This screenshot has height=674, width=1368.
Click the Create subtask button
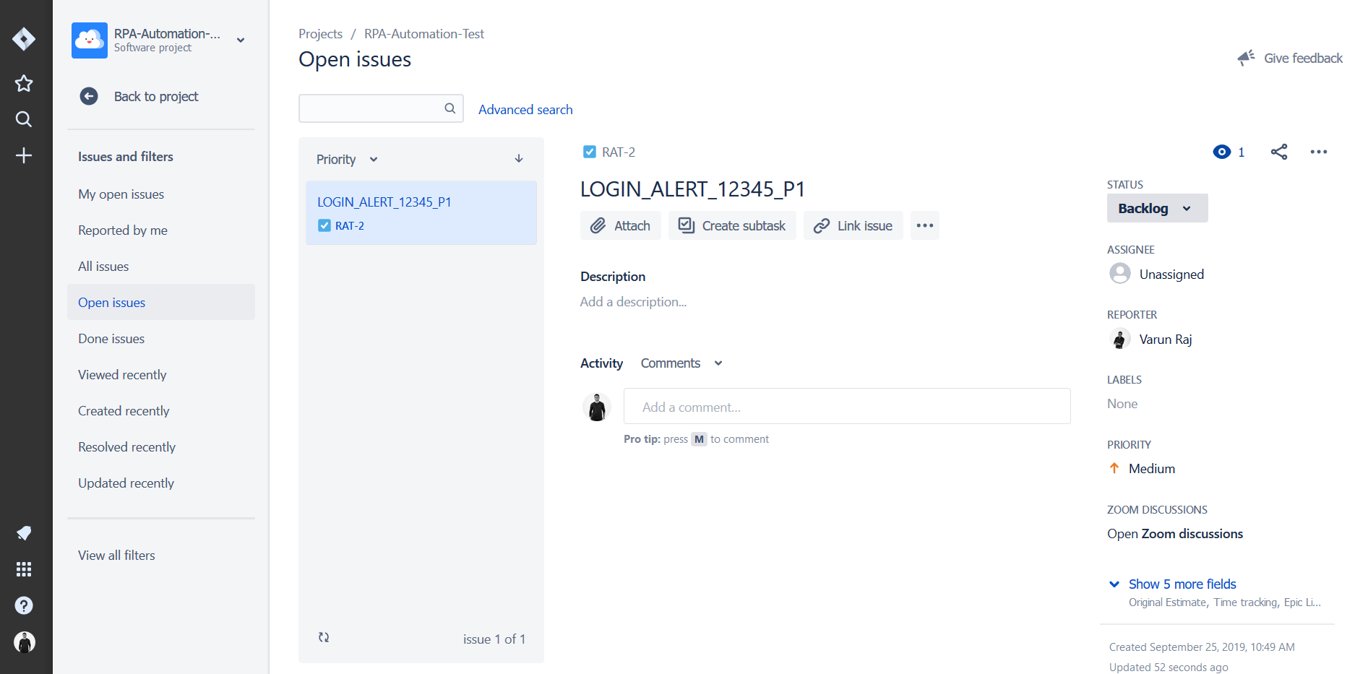tap(731, 226)
